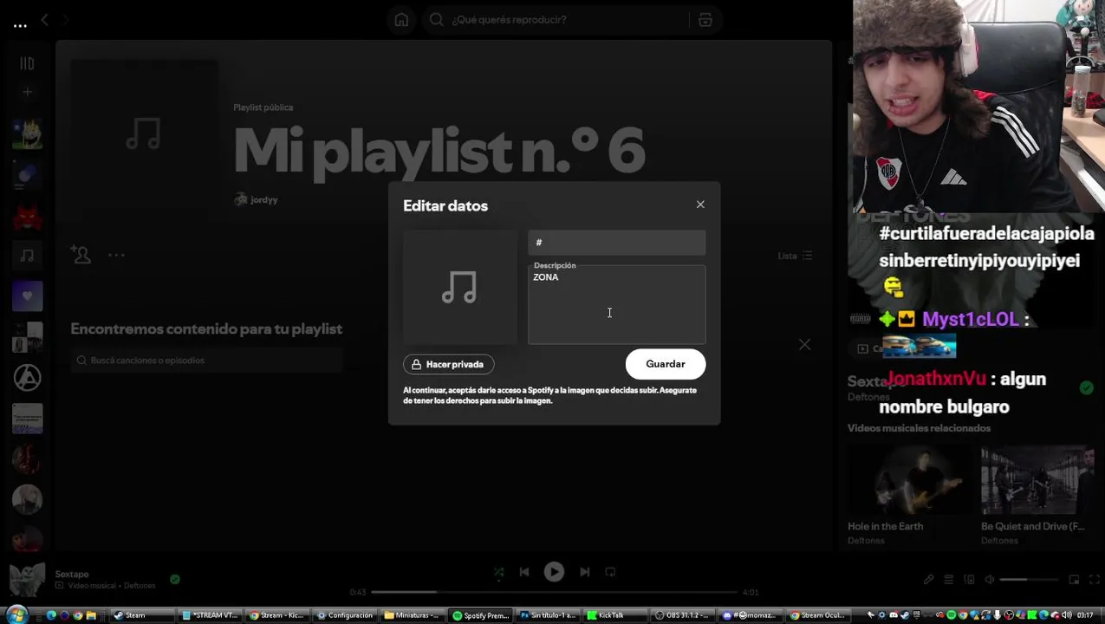Click the ¿Qué querés reproducir? search field
Image resolution: width=1105 pixels, height=624 pixels.
(555, 19)
